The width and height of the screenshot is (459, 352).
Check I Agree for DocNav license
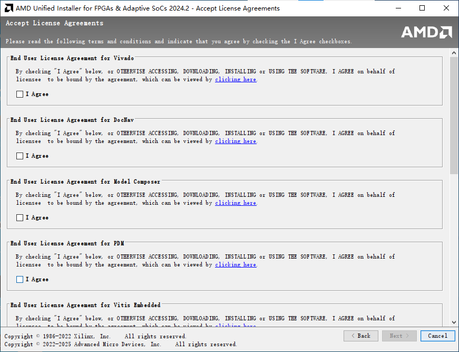click(x=19, y=156)
